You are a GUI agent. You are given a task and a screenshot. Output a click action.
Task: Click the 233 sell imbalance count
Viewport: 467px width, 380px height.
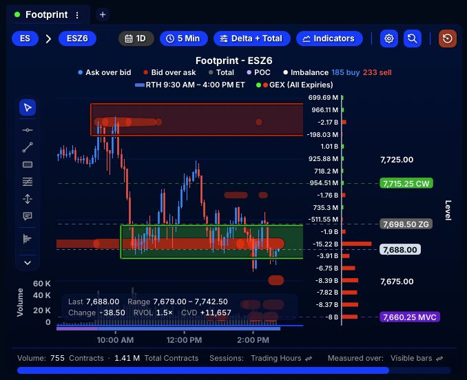click(x=377, y=72)
